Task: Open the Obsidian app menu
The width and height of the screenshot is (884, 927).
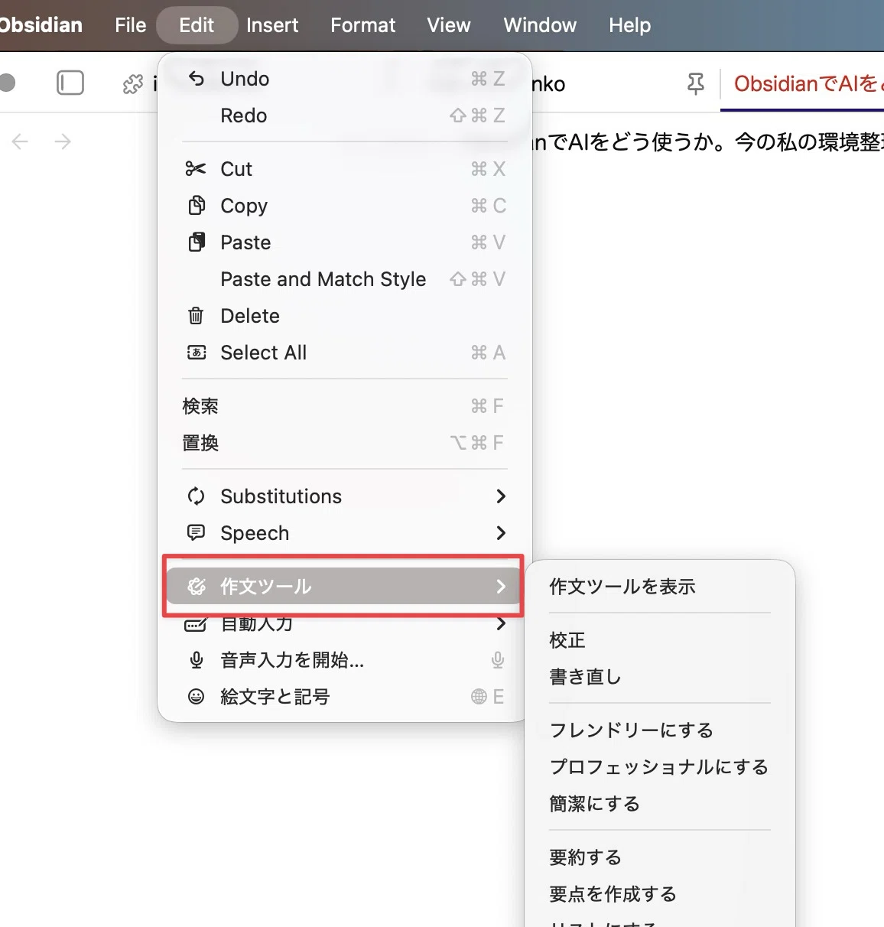Action: (x=41, y=25)
